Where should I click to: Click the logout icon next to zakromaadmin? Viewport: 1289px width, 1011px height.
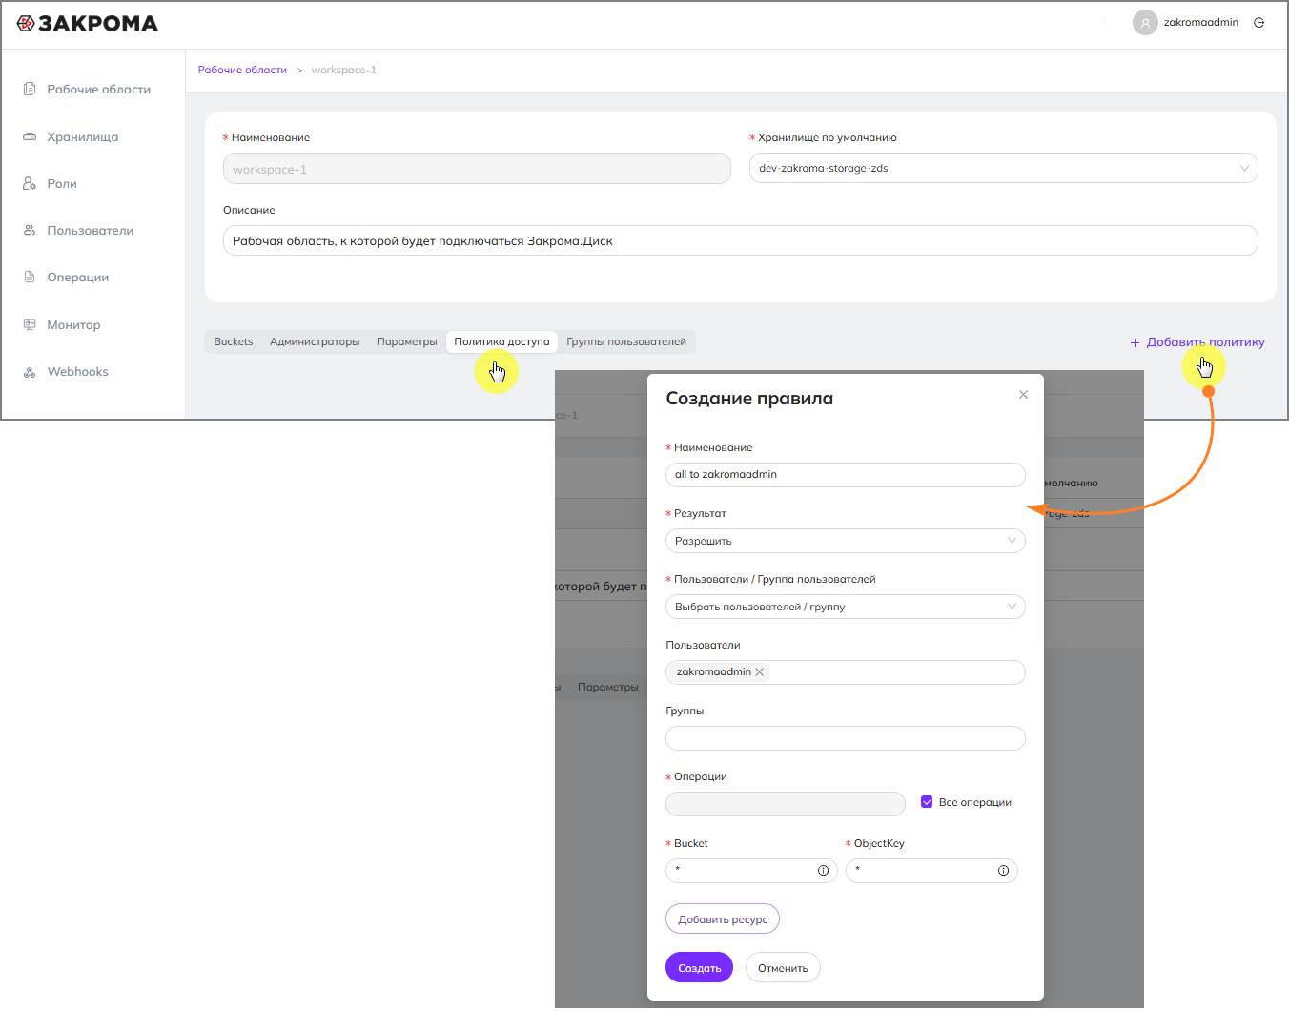1258,23
